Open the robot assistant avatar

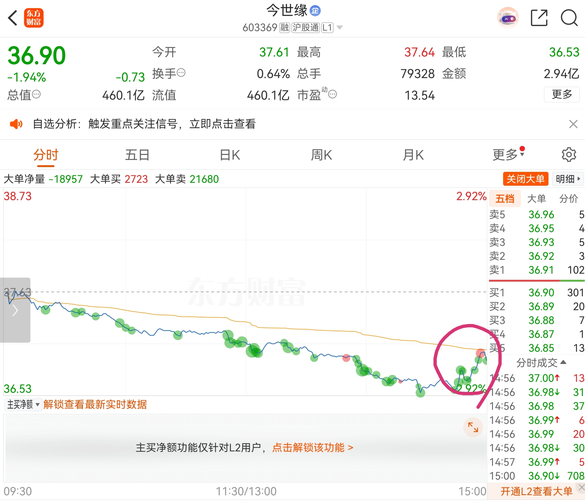pos(507,18)
